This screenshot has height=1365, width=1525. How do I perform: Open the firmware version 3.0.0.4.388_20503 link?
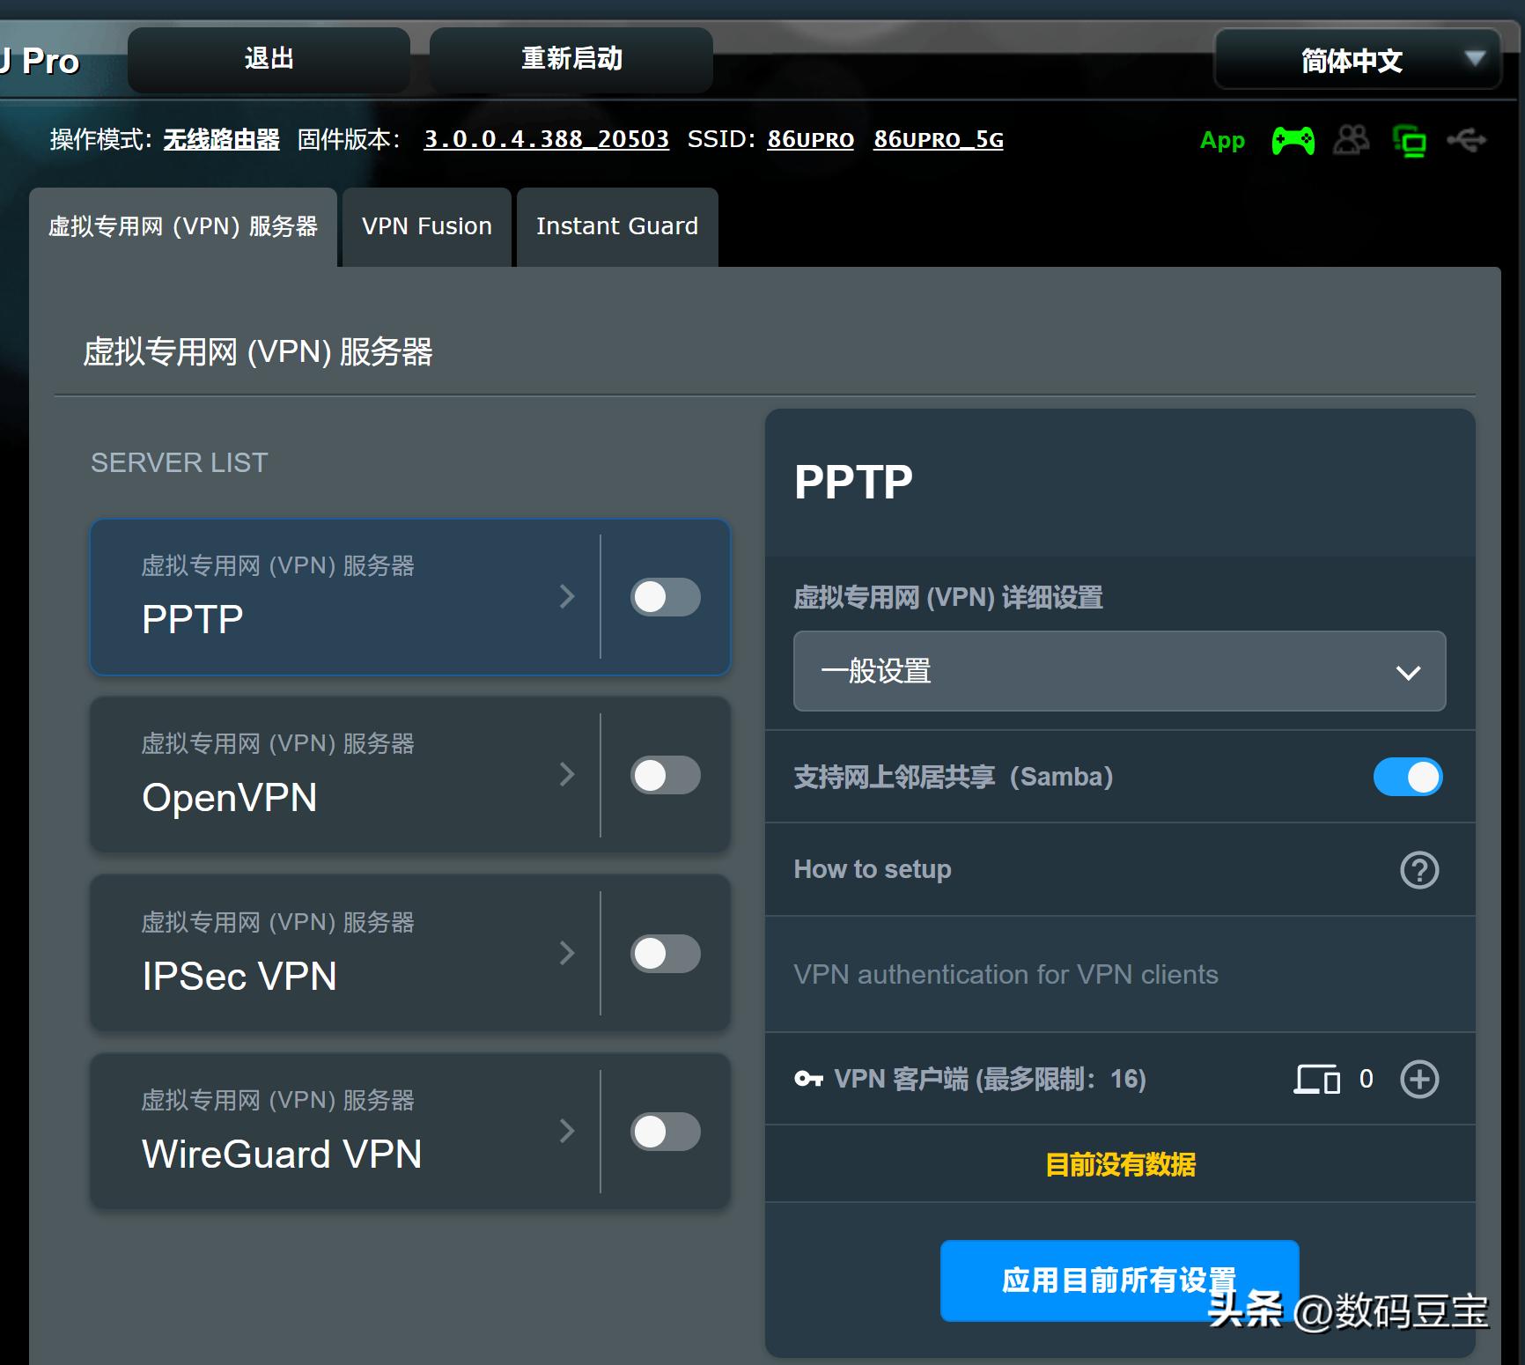[x=546, y=139]
